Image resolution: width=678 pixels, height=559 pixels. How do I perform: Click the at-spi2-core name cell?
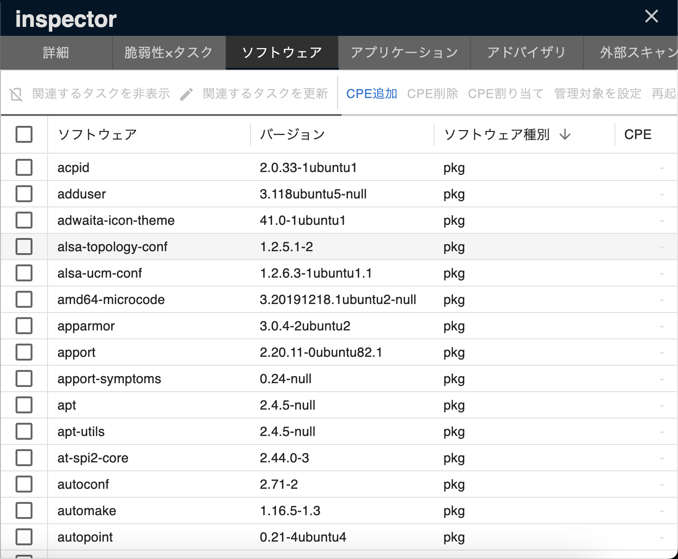[x=93, y=458]
